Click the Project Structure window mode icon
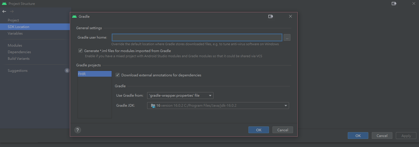The width and height of the screenshot is (419, 147). tap(394, 4)
